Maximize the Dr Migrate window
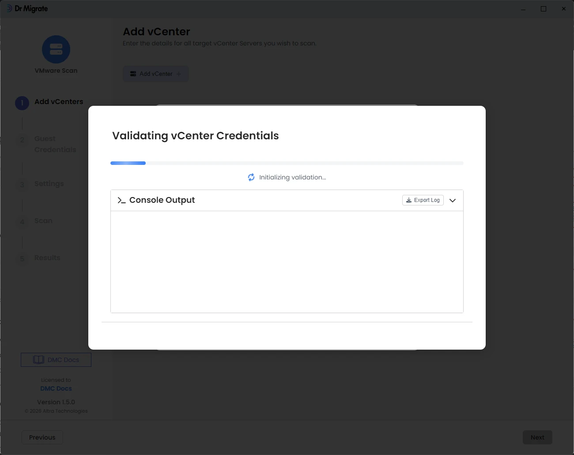The image size is (574, 455). [x=544, y=9]
